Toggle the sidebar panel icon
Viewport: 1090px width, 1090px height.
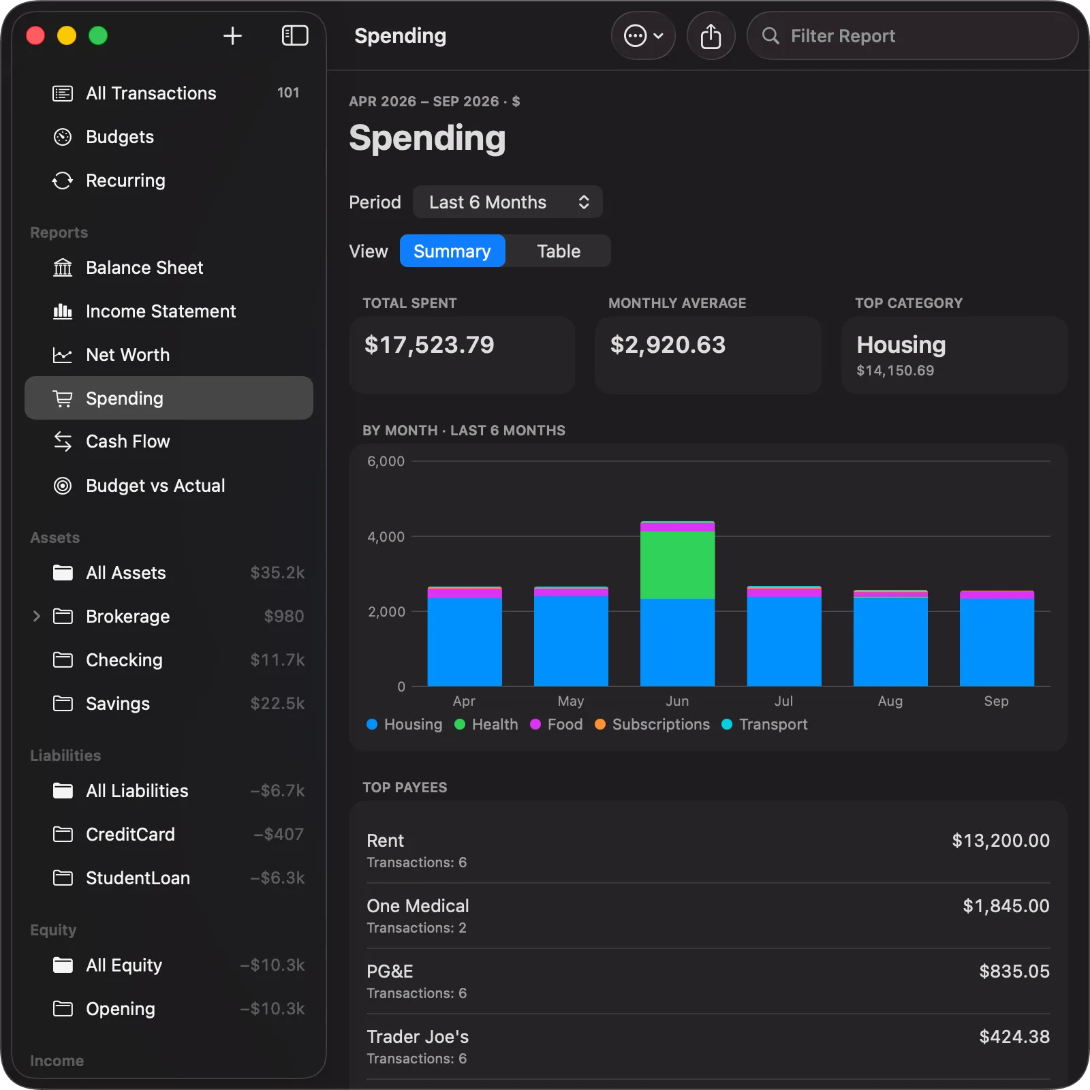(x=295, y=35)
